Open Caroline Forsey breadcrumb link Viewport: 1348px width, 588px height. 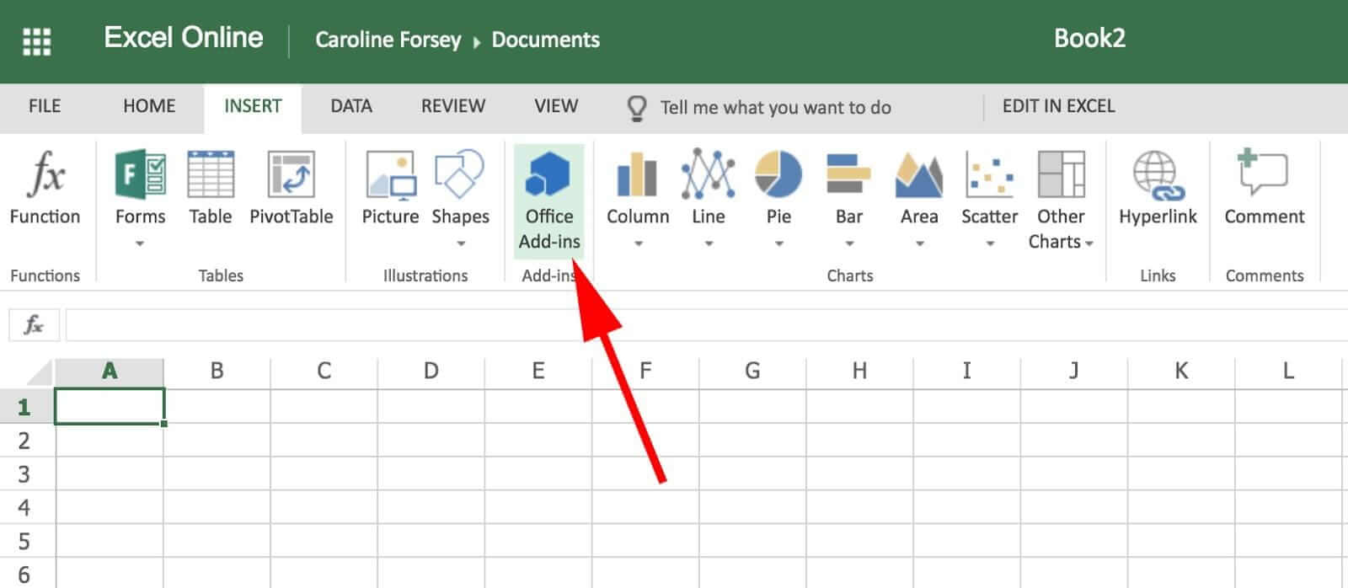coord(388,40)
